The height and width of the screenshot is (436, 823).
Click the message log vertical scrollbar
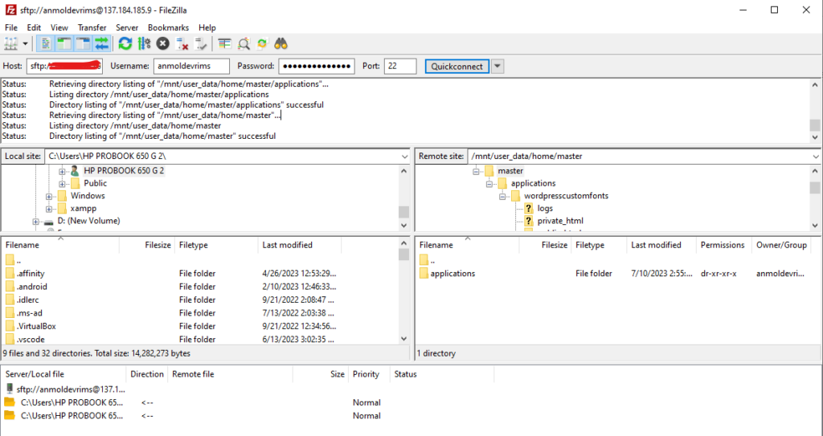pyautogui.click(x=815, y=110)
